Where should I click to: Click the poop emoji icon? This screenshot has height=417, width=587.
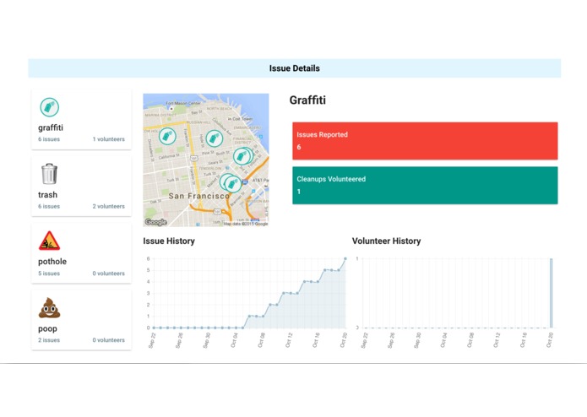tap(49, 308)
